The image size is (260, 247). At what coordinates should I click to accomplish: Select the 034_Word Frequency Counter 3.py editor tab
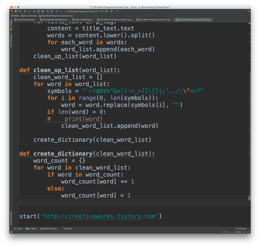[193, 20]
